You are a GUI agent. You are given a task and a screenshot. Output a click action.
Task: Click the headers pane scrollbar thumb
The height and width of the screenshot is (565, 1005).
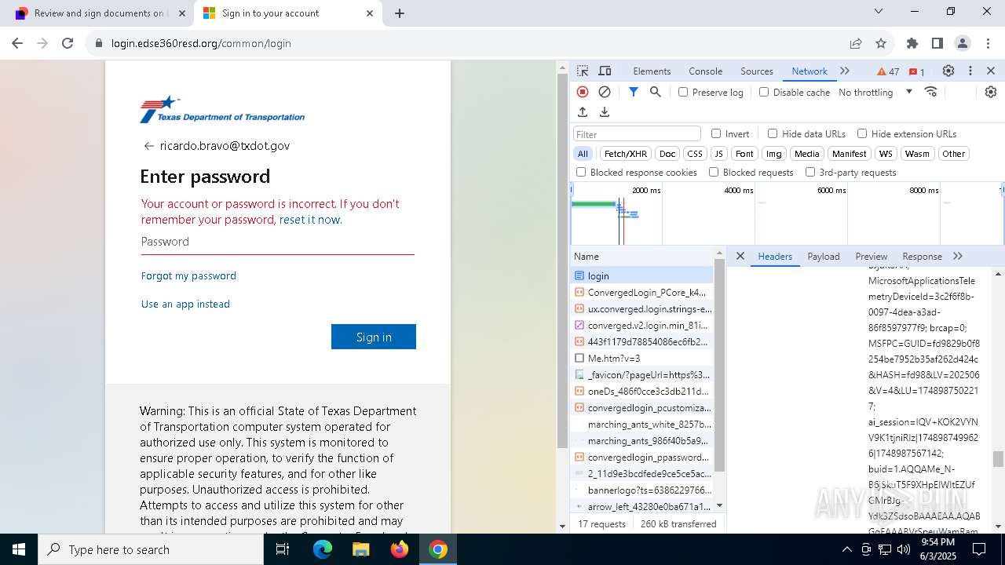click(x=998, y=458)
